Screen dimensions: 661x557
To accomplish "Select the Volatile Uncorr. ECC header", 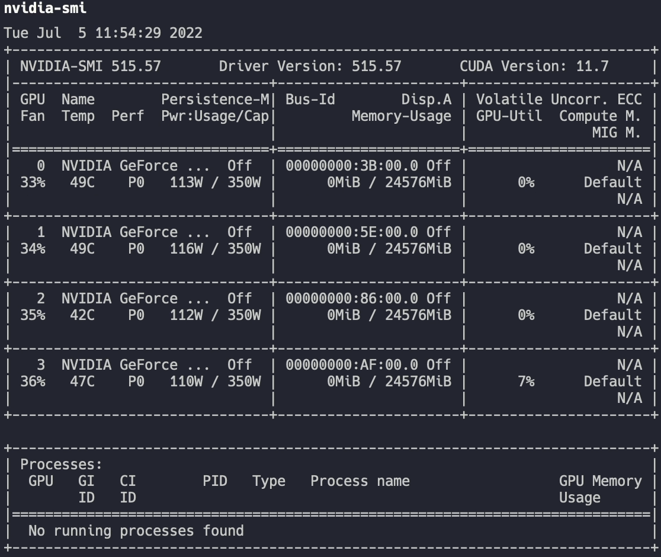I will tap(559, 100).
